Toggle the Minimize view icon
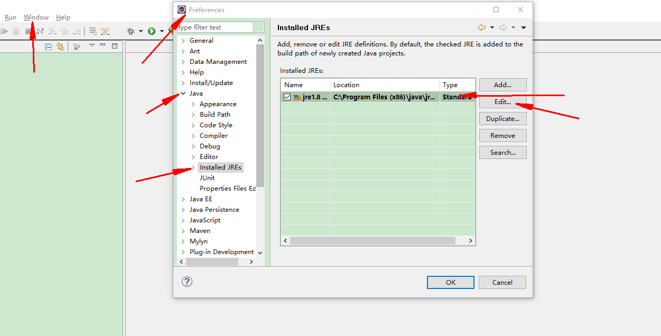The width and height of the screenshot is (661, 336). (x=103, y=46)
